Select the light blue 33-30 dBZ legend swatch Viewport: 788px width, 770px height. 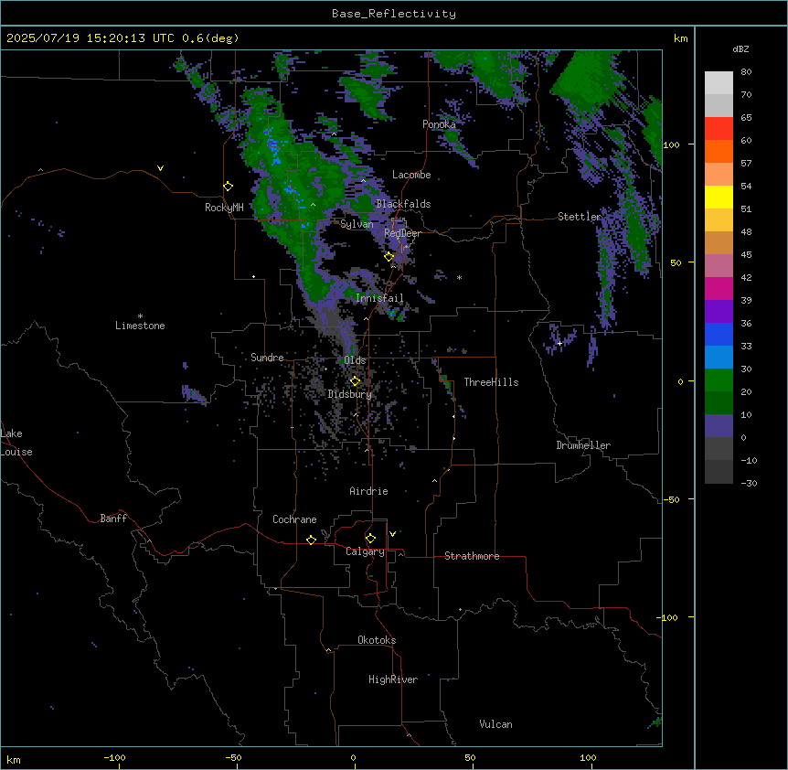click(719, 358)
